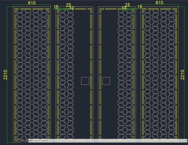
Task: Close the command line bar
Action: click(x=23, y=141)
